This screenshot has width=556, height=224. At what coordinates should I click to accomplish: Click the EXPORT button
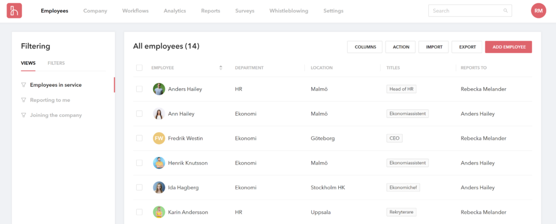[466, 47]
